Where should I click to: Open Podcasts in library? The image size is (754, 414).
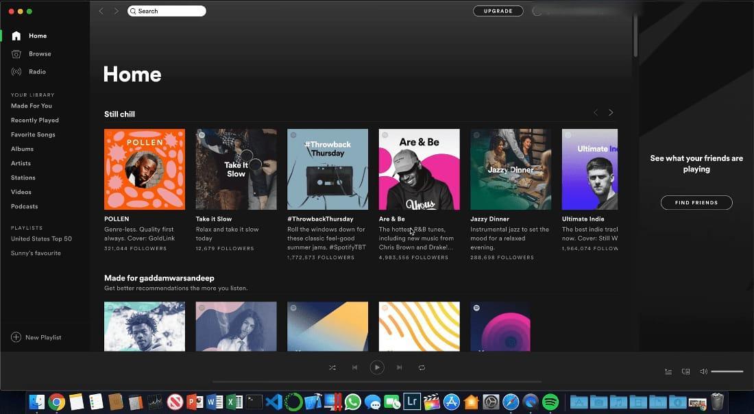click(25, 206)
